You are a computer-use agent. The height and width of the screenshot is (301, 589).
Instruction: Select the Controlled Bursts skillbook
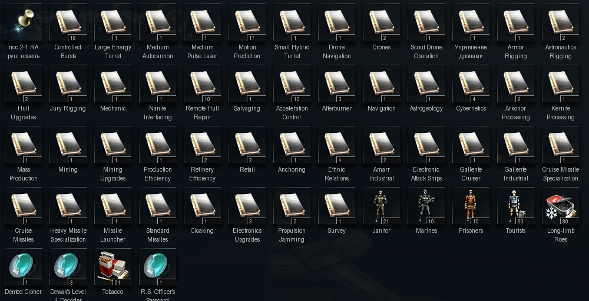[68, 22]
